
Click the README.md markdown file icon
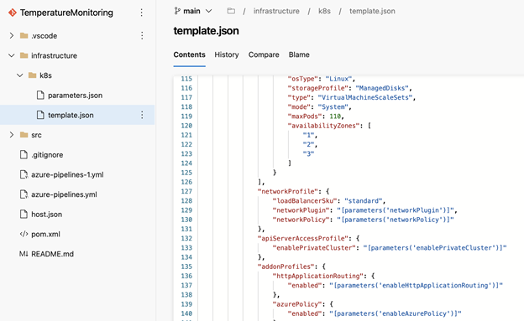[24, 254]
